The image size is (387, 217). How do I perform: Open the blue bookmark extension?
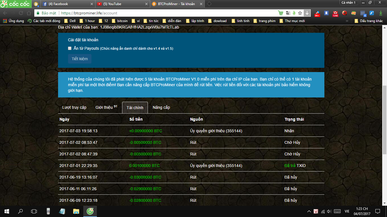(x=326, y=13)
